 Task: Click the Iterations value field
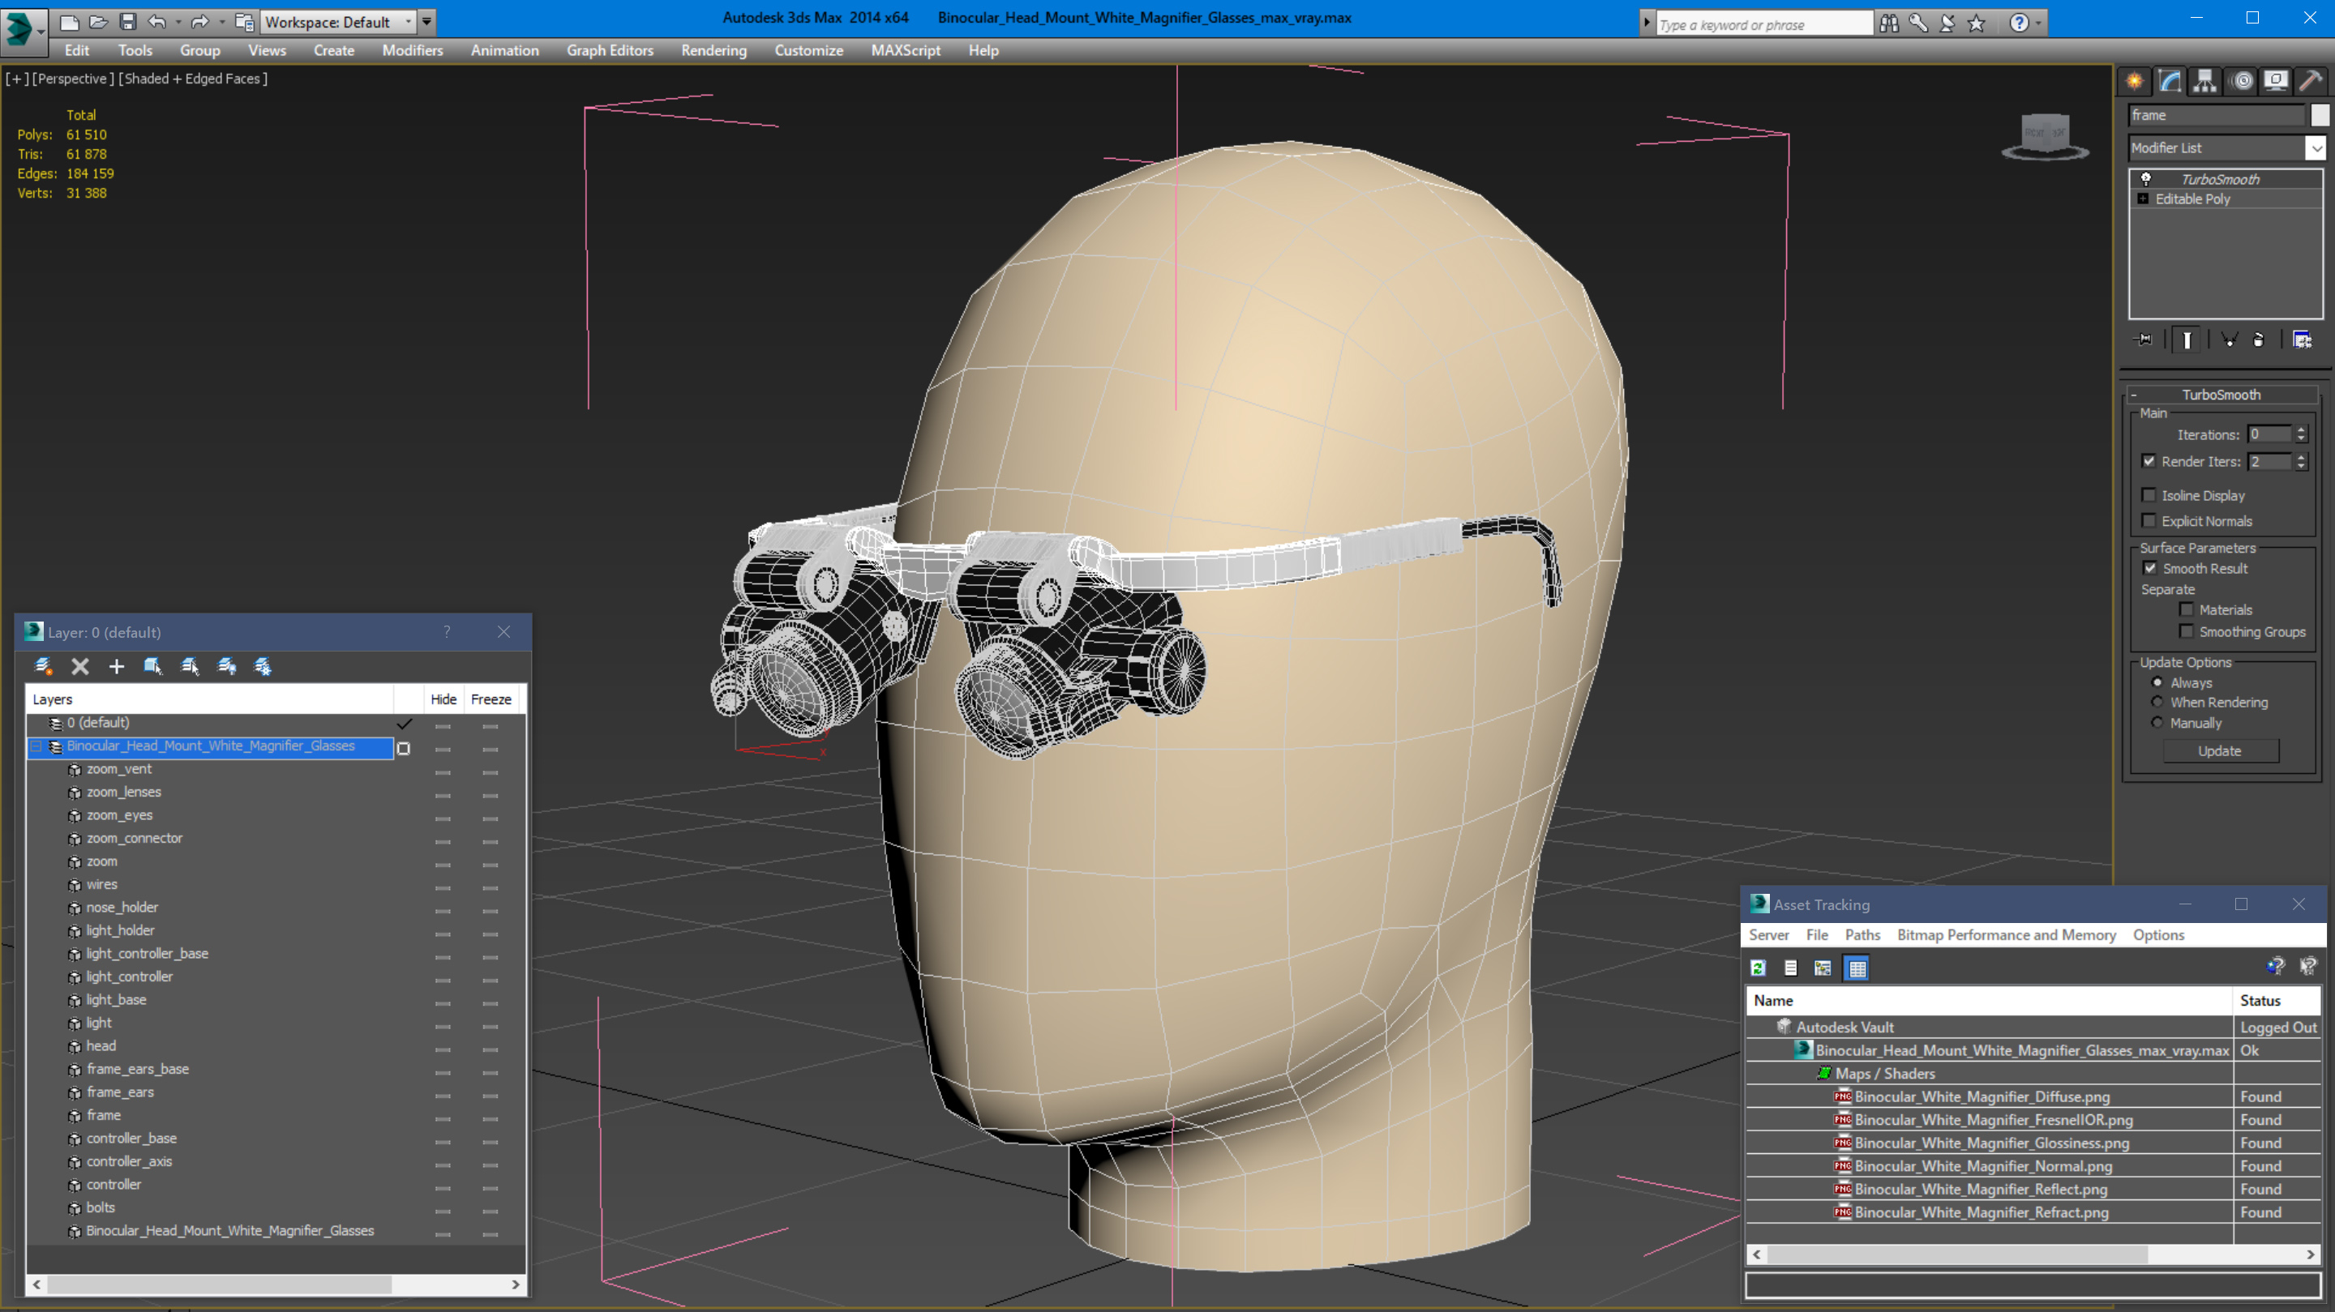click(2270, 435)
